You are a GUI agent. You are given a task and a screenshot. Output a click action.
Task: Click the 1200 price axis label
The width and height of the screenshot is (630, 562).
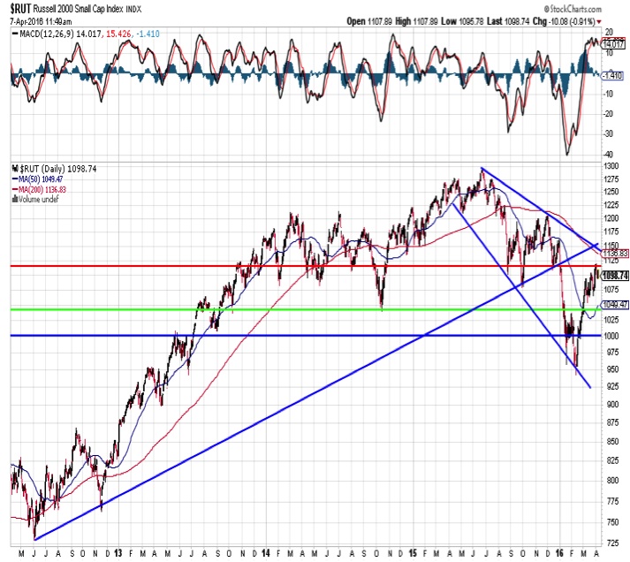(611, 219)
